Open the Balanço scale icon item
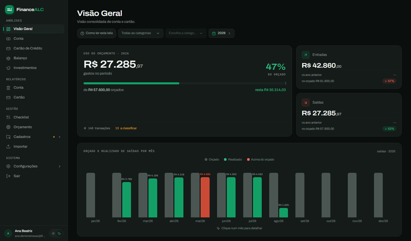The image size is (411, 241). [8, 58]
